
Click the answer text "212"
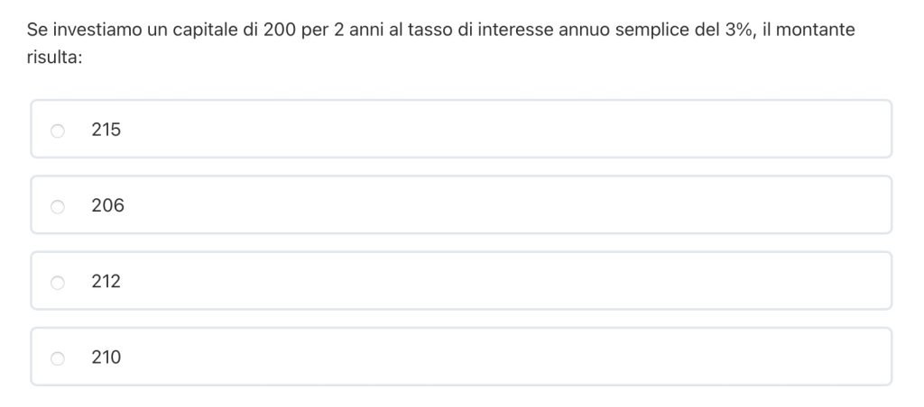coord(106,281)
